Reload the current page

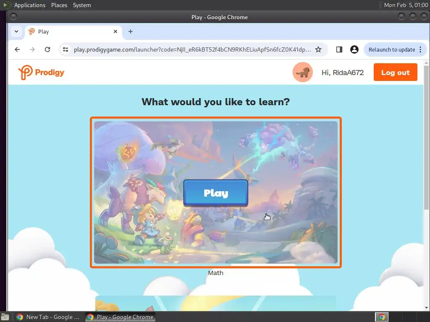[47, 49]
